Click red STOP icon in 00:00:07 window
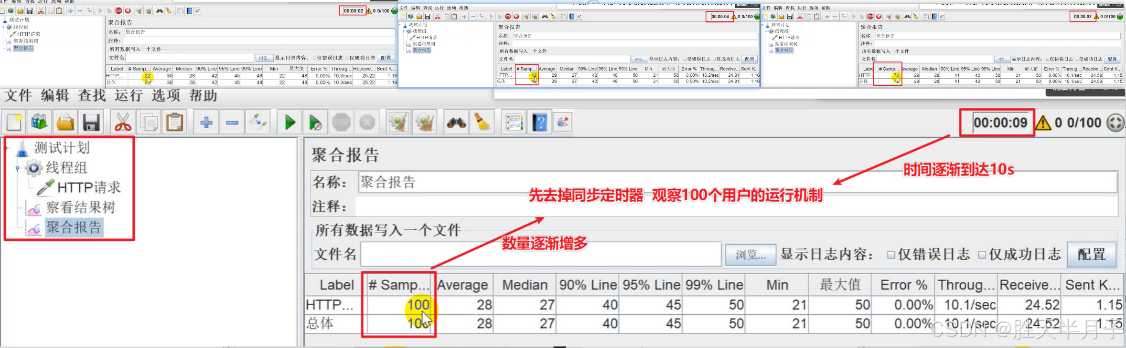Viewport: 1126px width, 348px height. point(870,16)
